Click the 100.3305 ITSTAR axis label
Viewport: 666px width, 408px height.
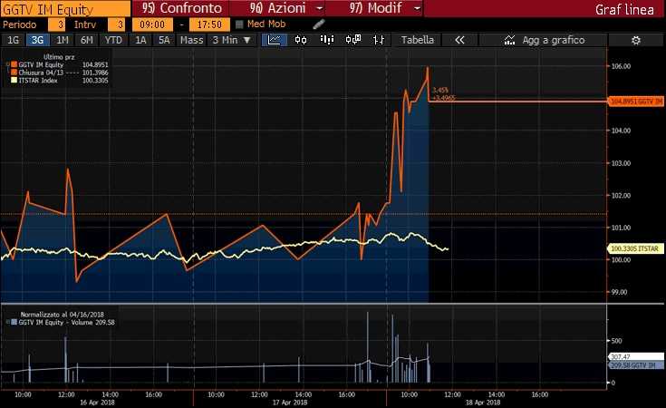pos(636,248)
